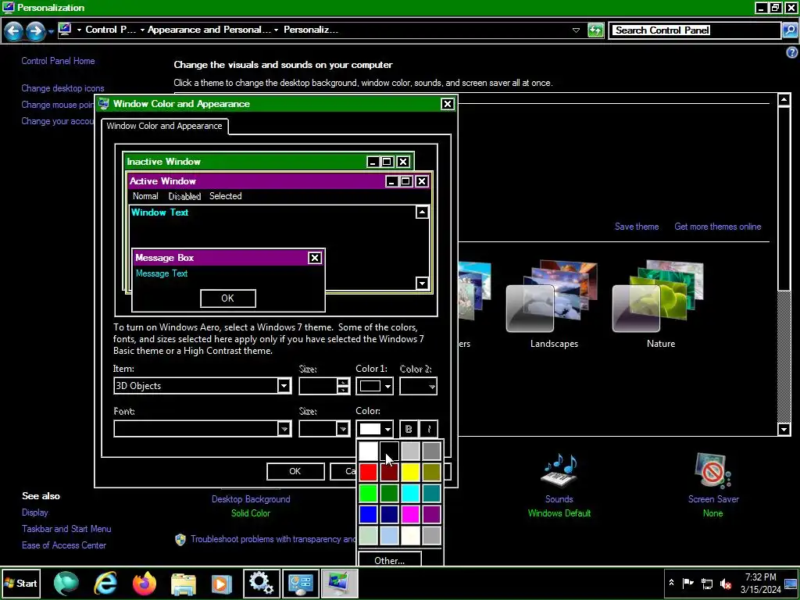This screenshot has height=600, width=800.
Task: Open the Help question mark icon
Action: [792, 52]
